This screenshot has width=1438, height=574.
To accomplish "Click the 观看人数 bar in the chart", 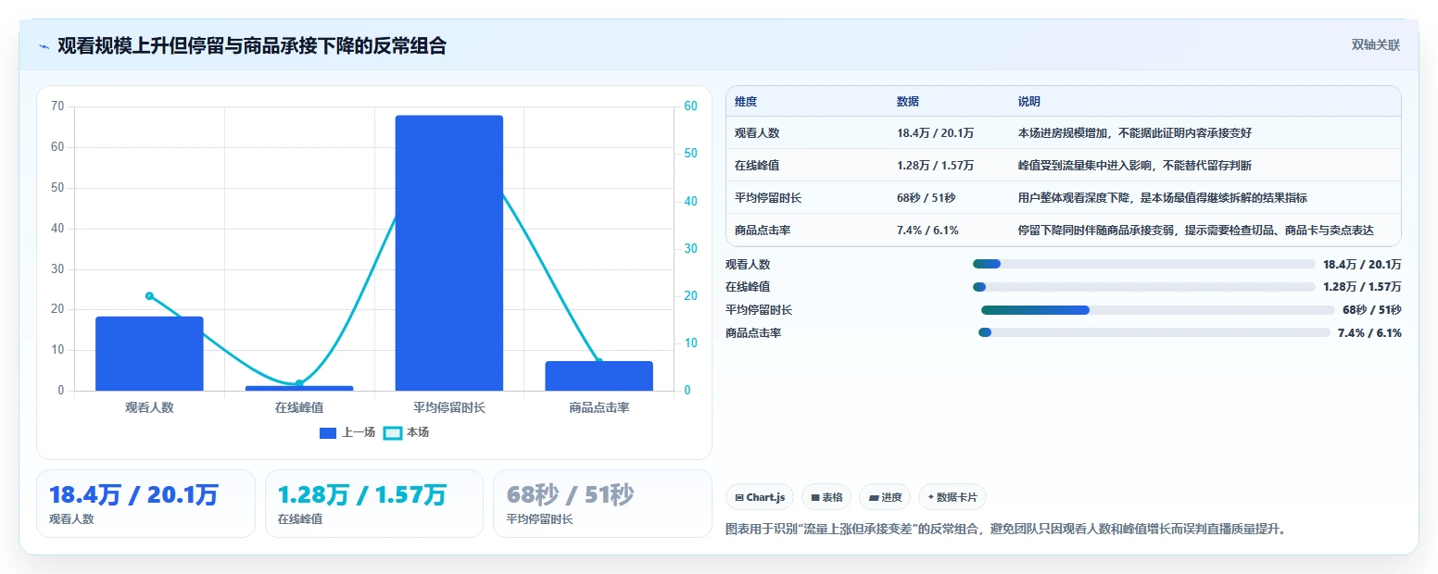I will click(149, 354).
